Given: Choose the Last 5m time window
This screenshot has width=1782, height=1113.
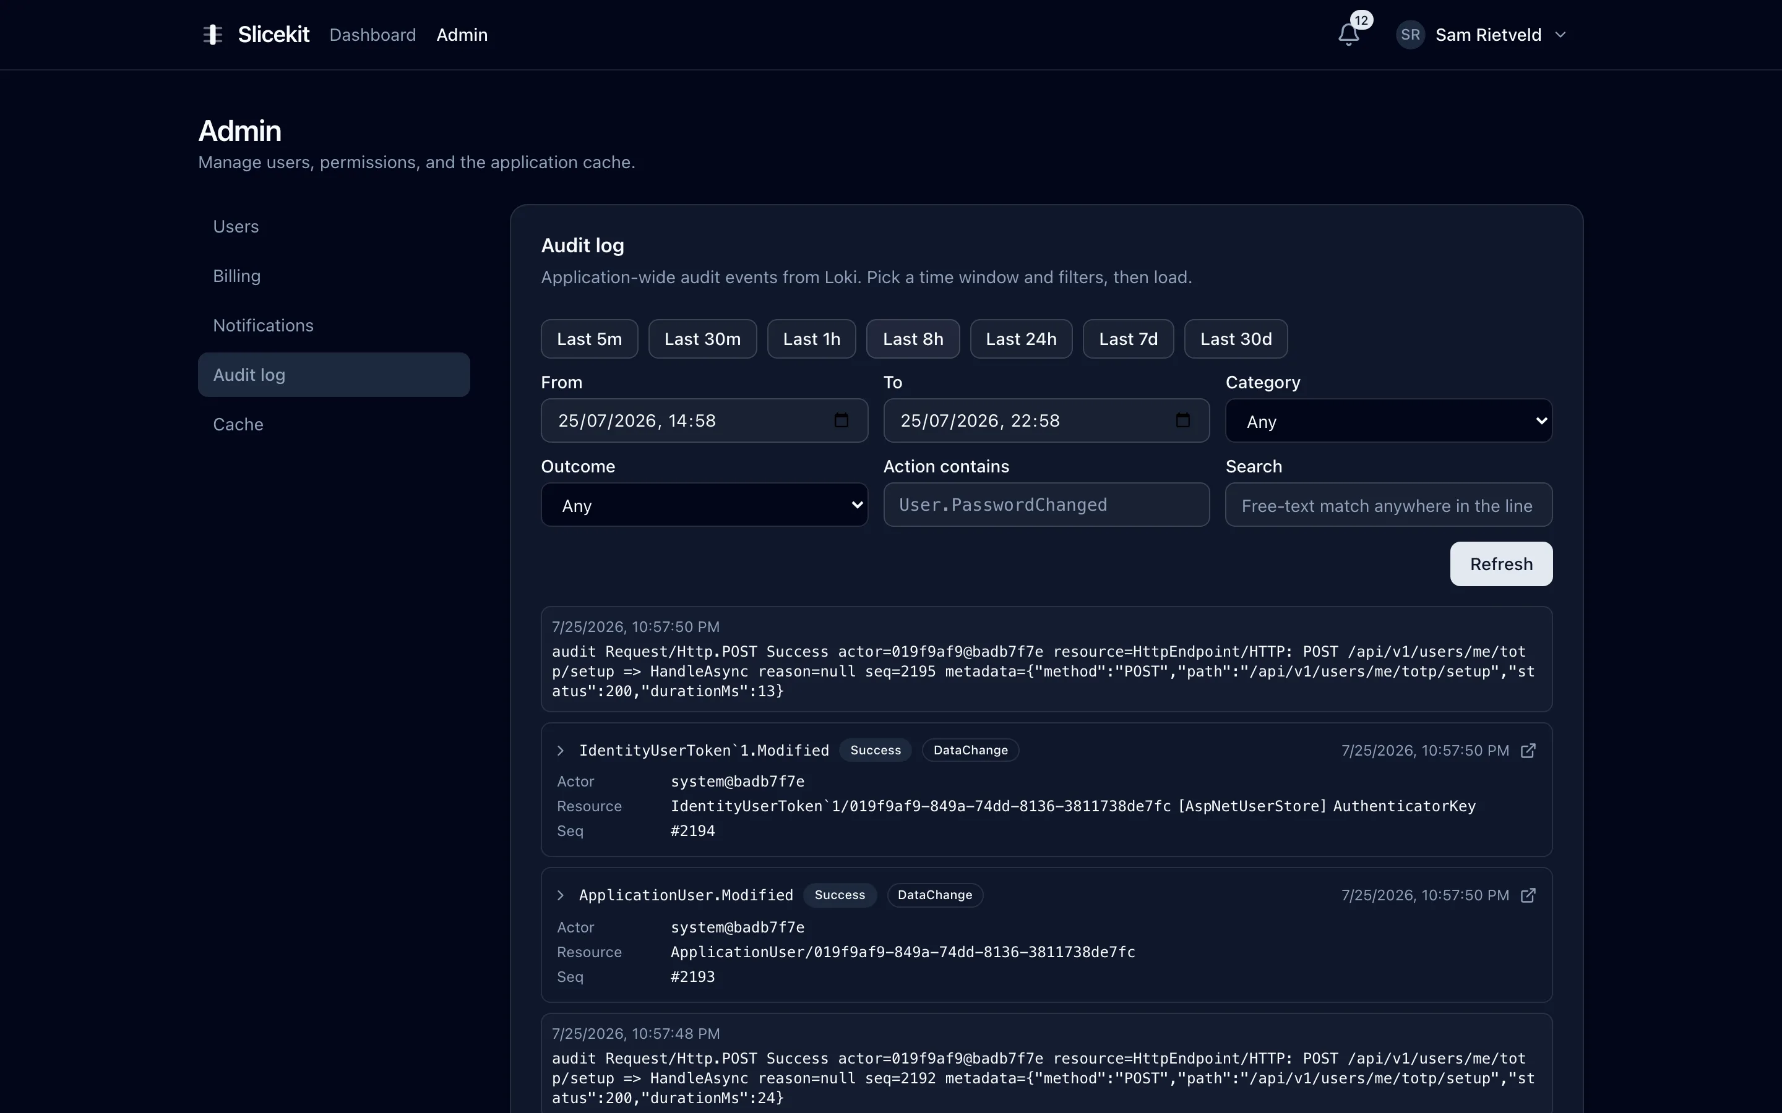Looking at the screenshot, I should tap(589, 339).
